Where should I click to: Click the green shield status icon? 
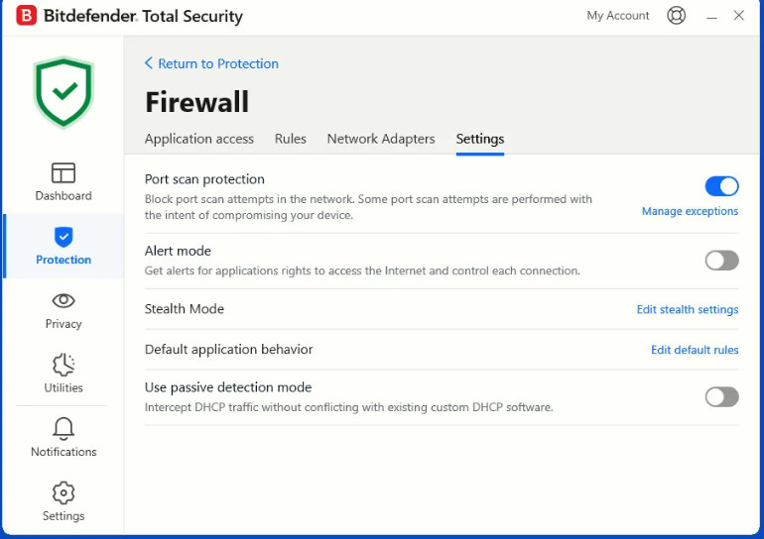click(x=64, y=92)
